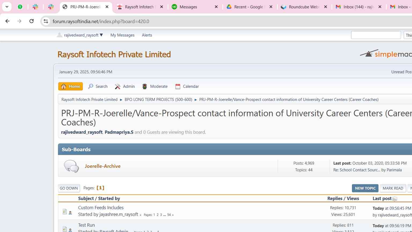
Task: Go to the Home menu button
Action: [x=71, y=86]
